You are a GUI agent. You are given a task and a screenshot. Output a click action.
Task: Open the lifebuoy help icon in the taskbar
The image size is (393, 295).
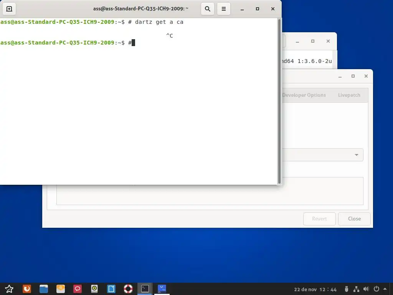pyautogui.click(x=128, y=289)
